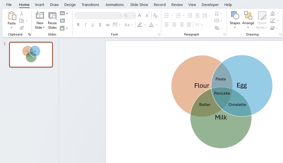This screenshot has width=283, height=163.
Task: Click the Center text alignment icon
Action: 174,25
